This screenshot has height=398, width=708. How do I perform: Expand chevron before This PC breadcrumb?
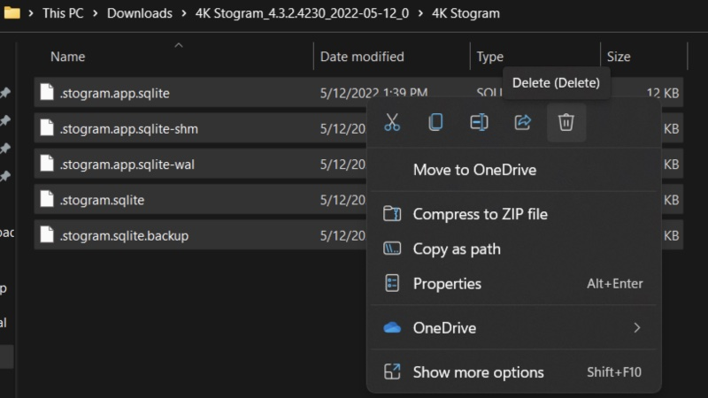(31, 13)
